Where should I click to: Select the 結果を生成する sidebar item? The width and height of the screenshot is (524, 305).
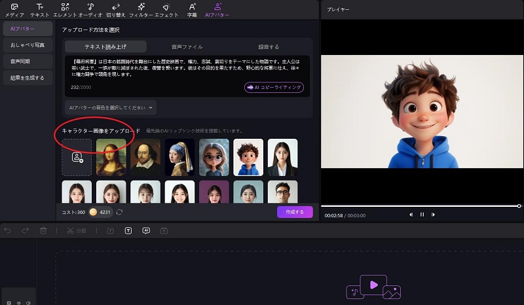(28, 78)
